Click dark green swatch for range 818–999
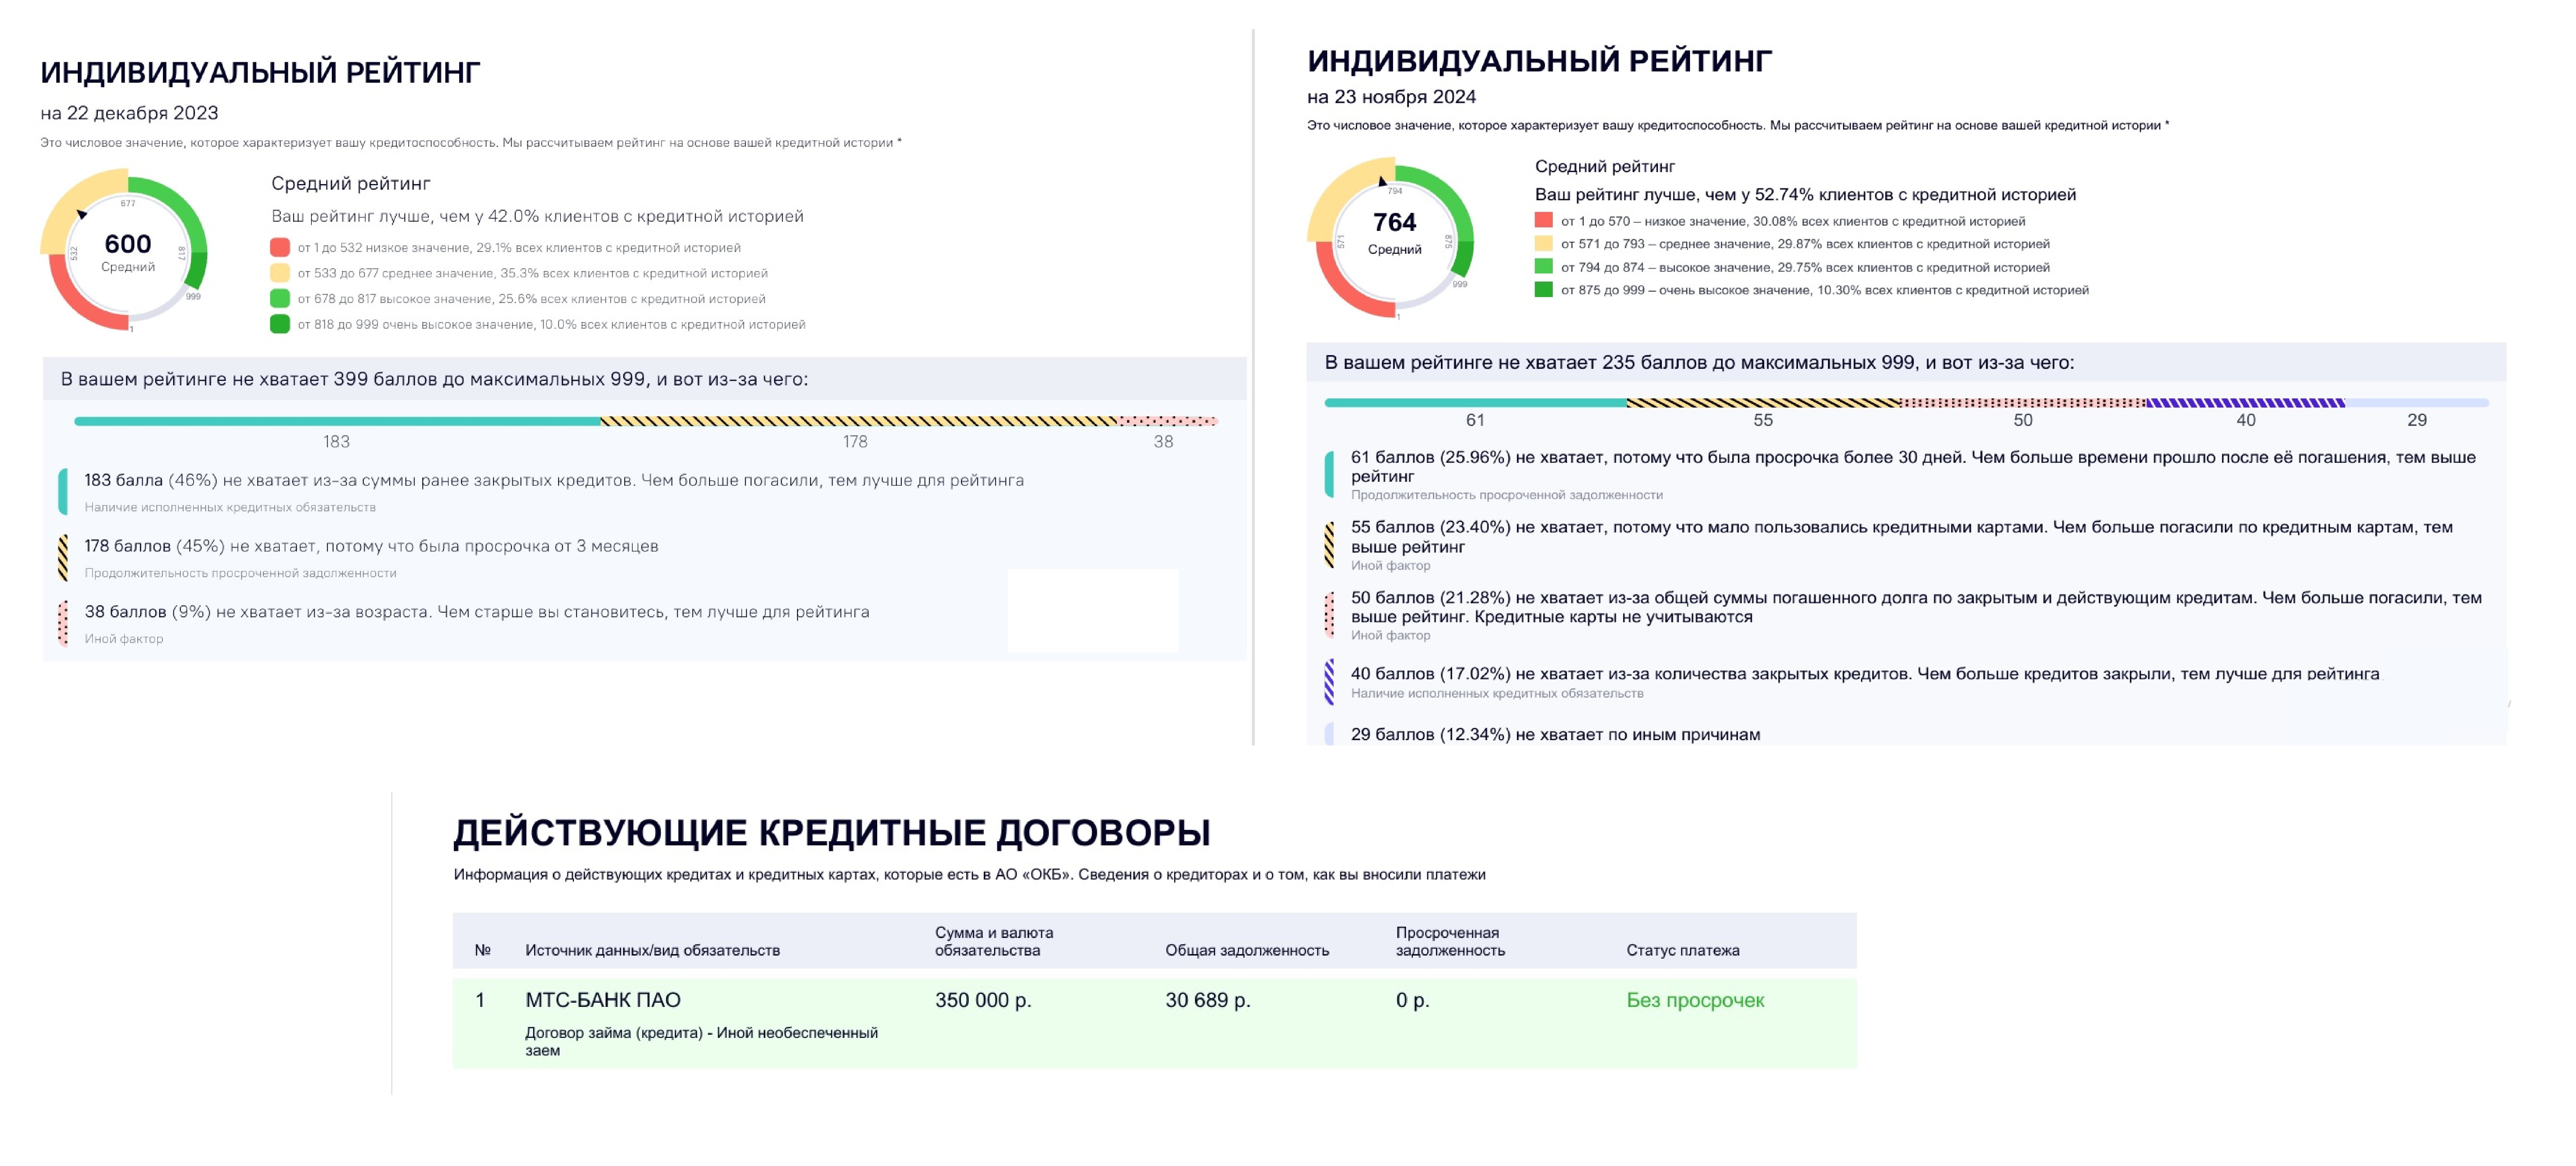This screenshot has width=2576, height=1166. click(x=280, y=324)
